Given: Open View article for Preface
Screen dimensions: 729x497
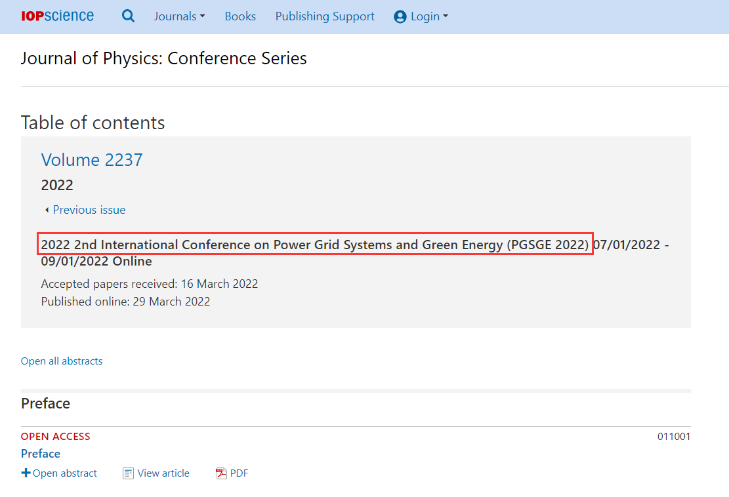Looking at the screenshot, I should pyautogui.click(x=163, y=473).
